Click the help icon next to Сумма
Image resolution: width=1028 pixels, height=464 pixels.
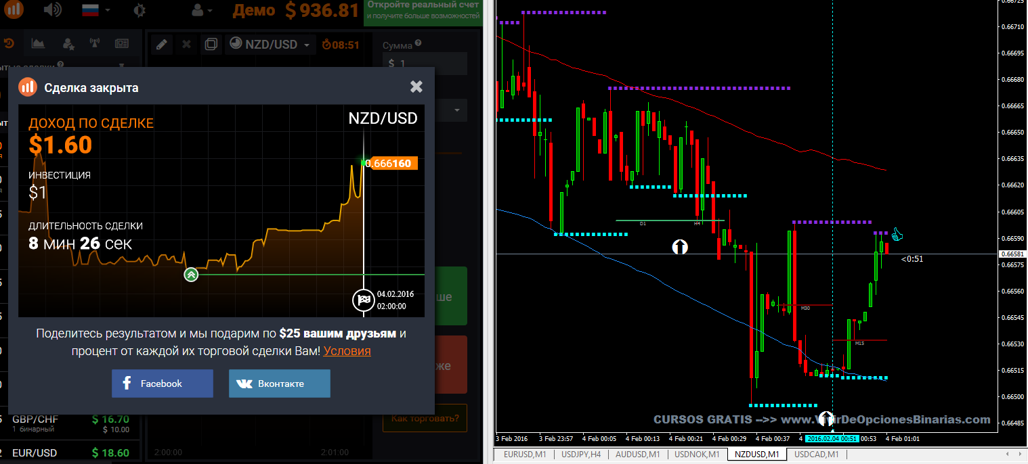(418, 44)
